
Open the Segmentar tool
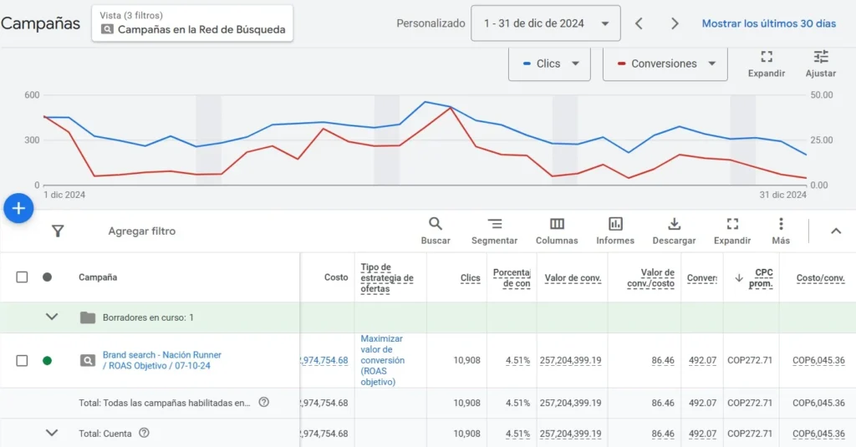tap(494, 224)
